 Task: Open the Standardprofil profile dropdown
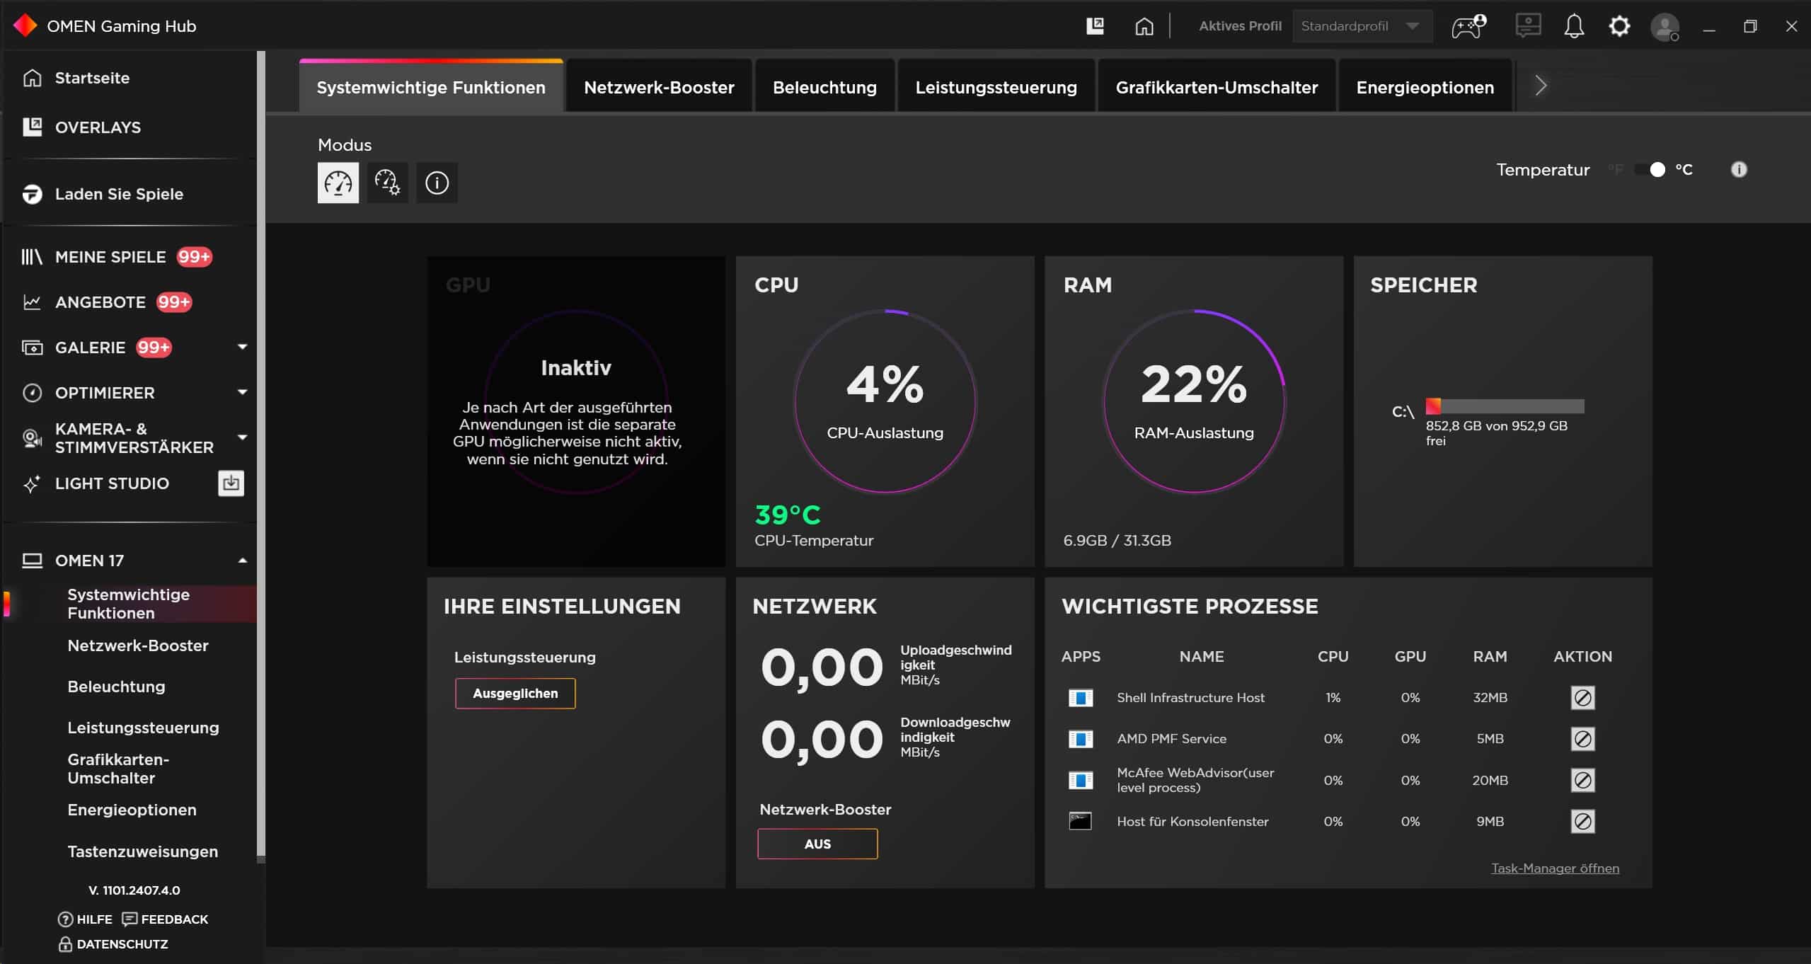[1362, 26]
